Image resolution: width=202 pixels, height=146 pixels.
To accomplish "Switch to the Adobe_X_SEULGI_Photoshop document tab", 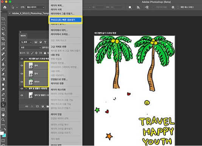I will click(x=30, y=13).
